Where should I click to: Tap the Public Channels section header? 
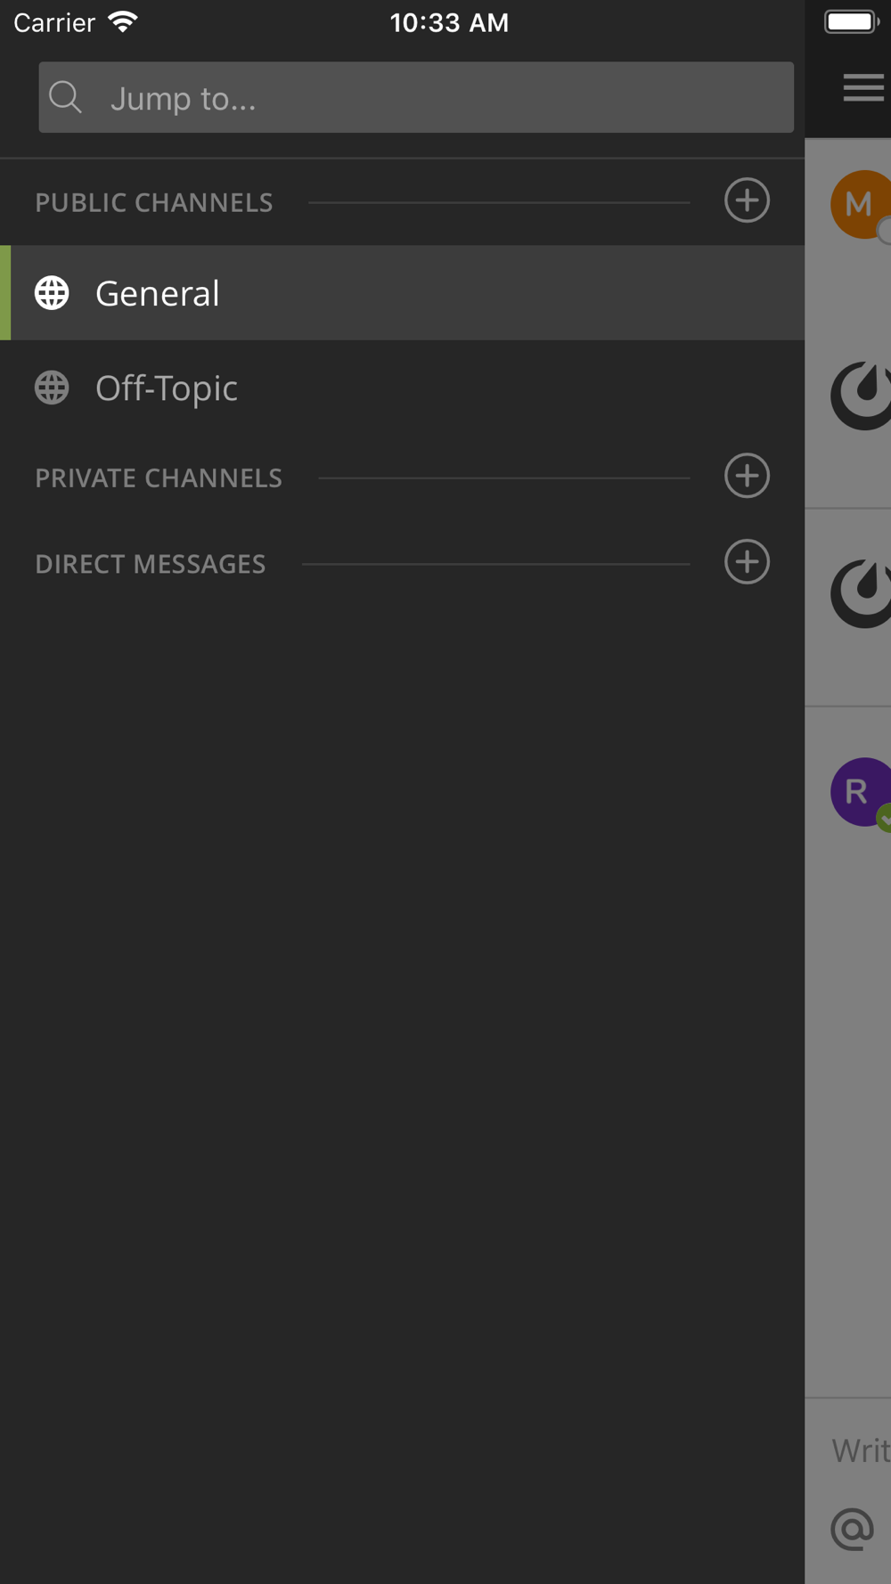point(154,202)
